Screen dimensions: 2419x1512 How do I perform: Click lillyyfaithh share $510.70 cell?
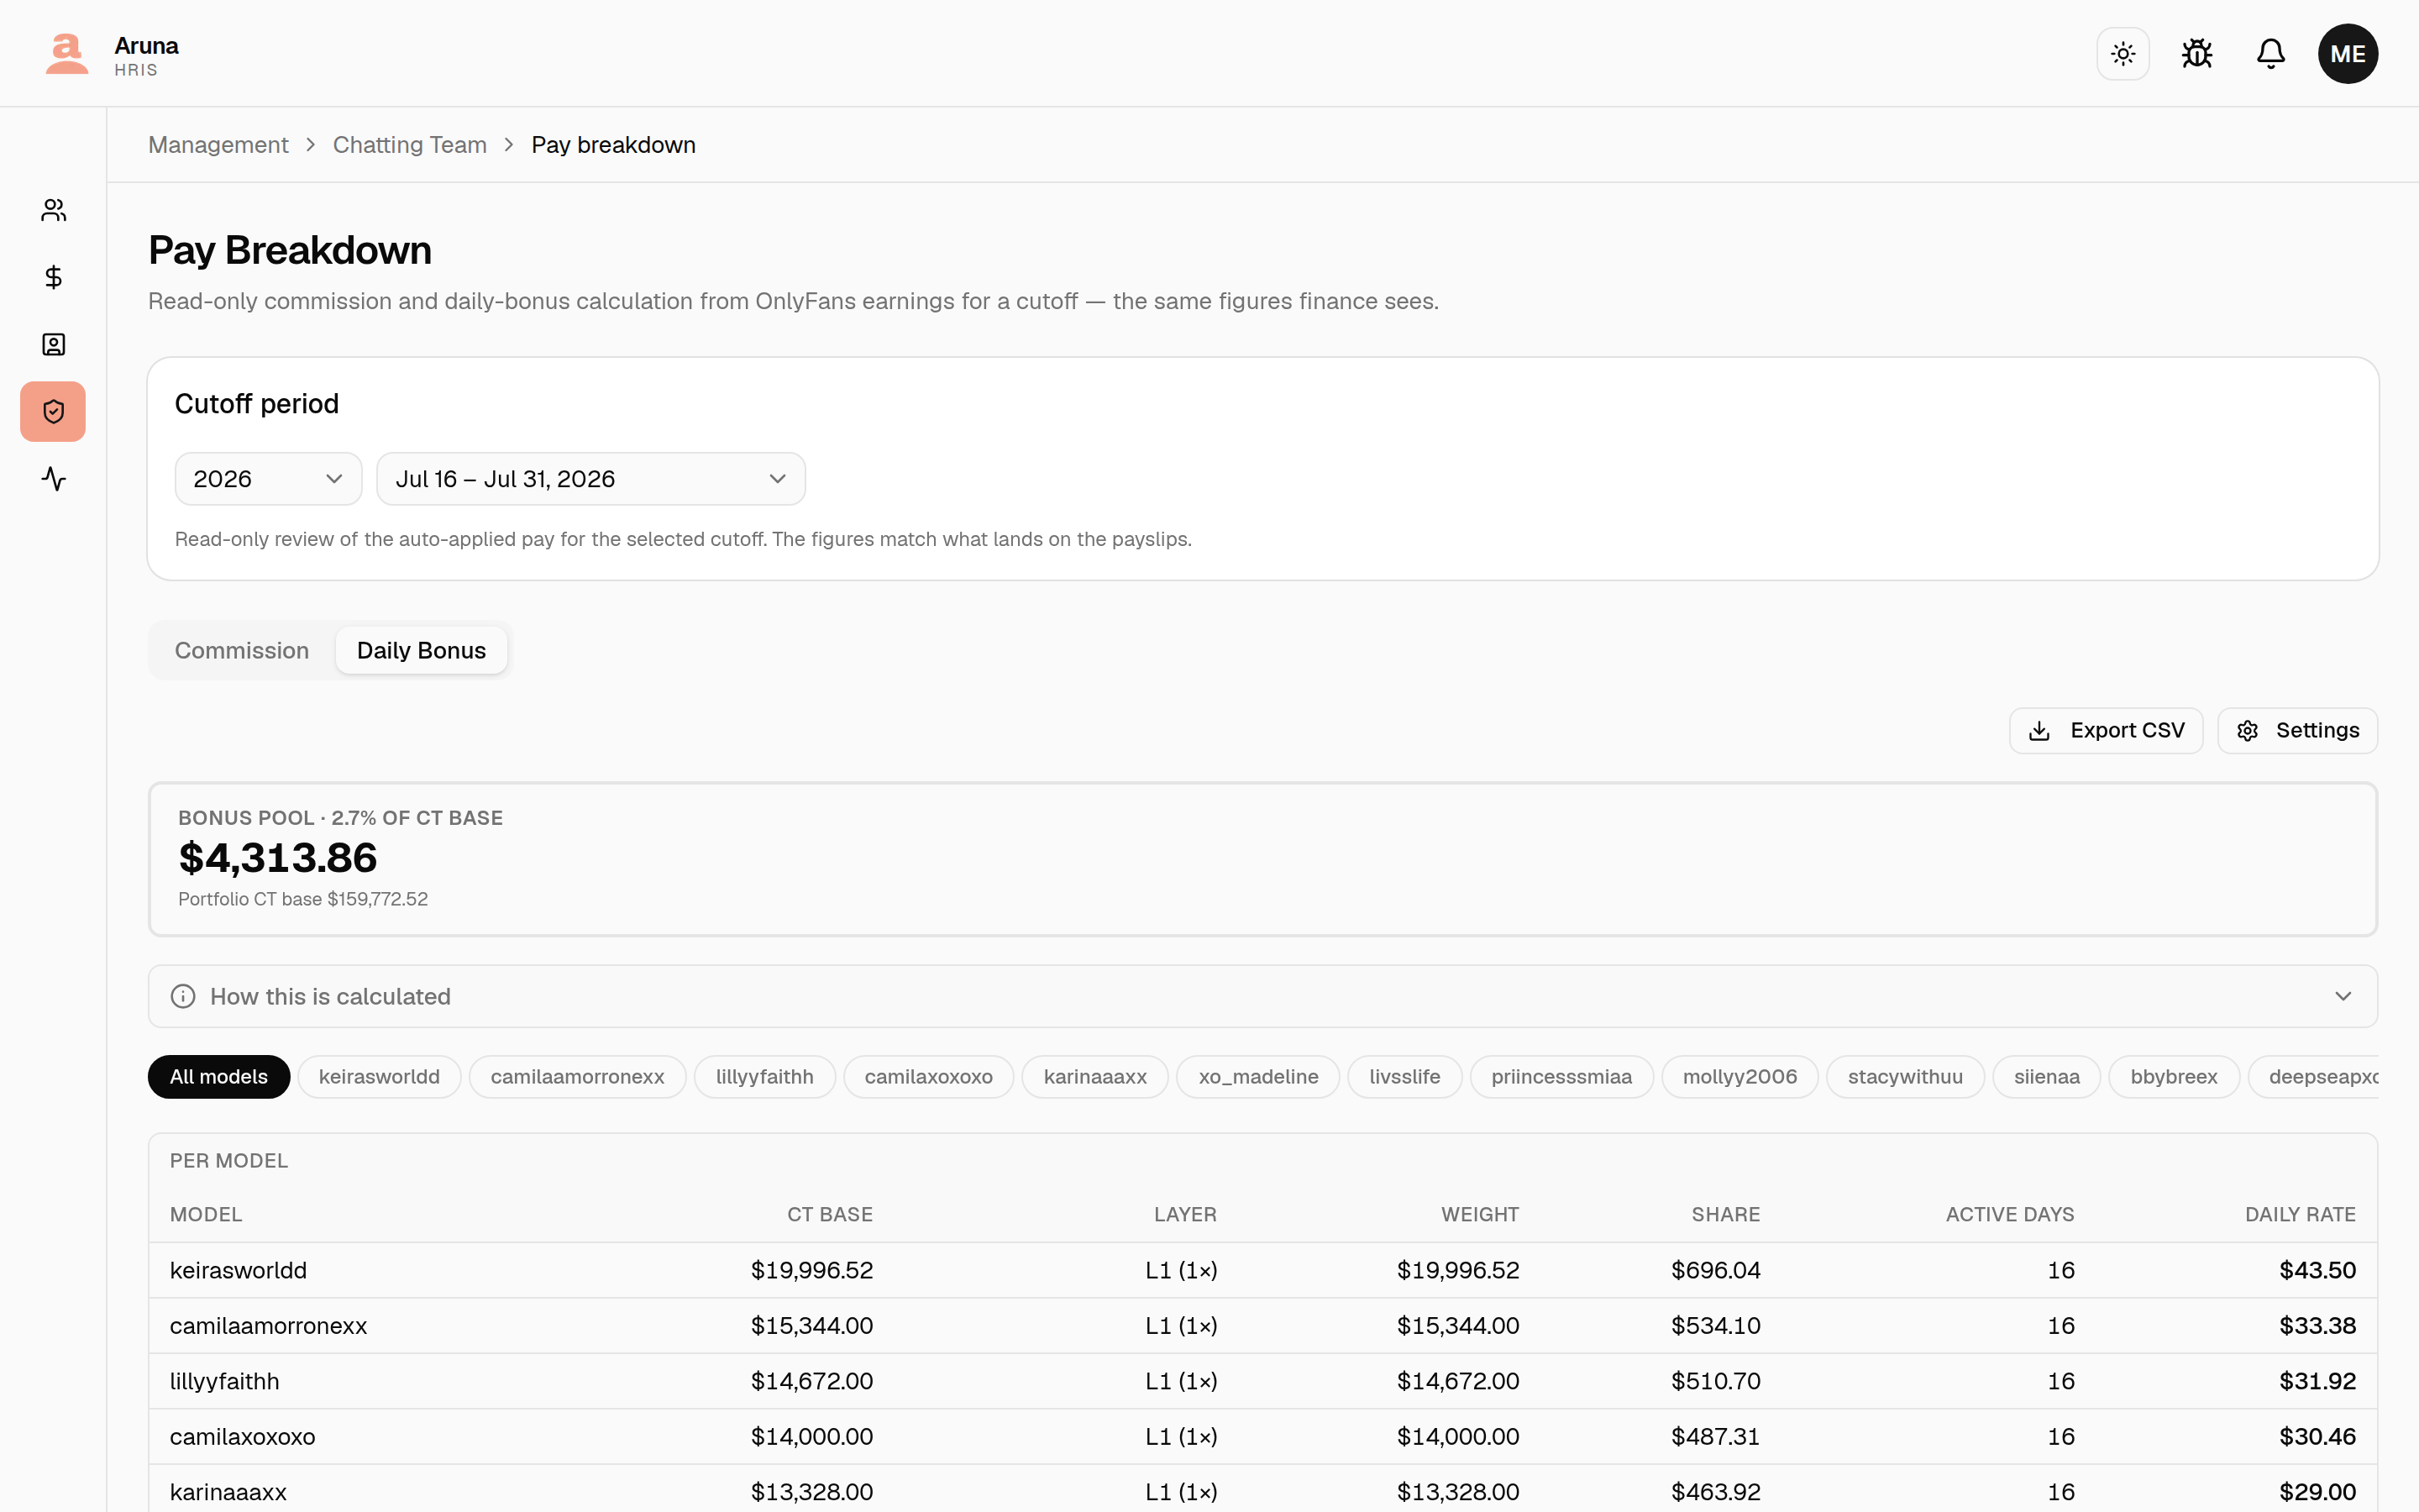coord(1715,1382)
